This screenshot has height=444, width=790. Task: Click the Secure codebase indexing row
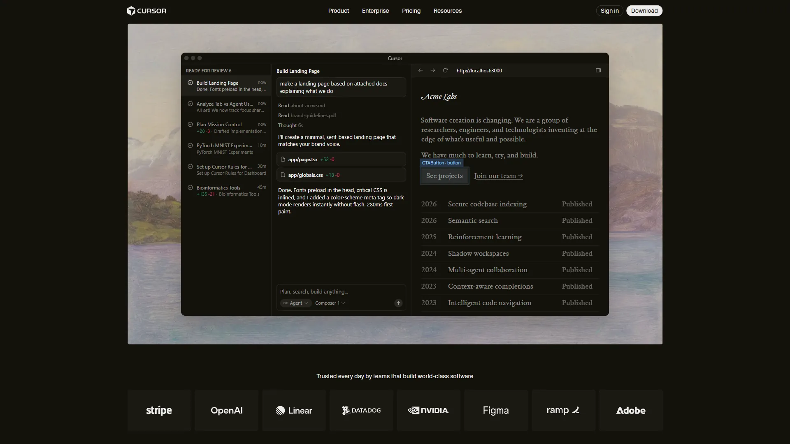(x=509, y=204)
